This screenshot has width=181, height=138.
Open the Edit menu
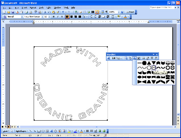point(10,8)
